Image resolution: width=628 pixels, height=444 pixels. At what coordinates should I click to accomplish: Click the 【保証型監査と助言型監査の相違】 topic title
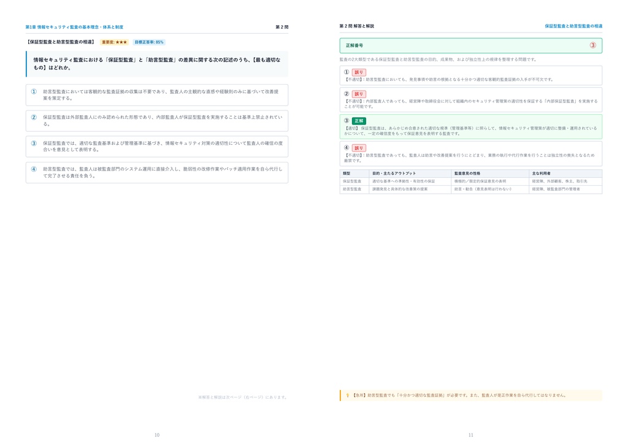(61, 42)
